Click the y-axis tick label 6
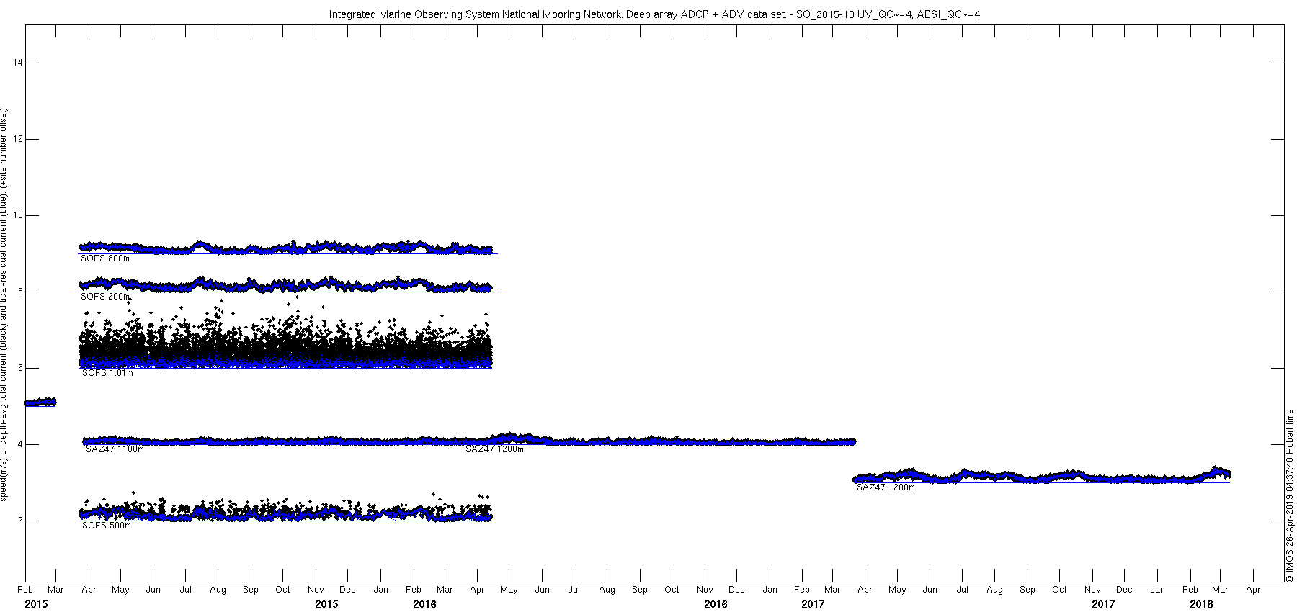This screenshot has width=1297, height=612. coord(20,368)
